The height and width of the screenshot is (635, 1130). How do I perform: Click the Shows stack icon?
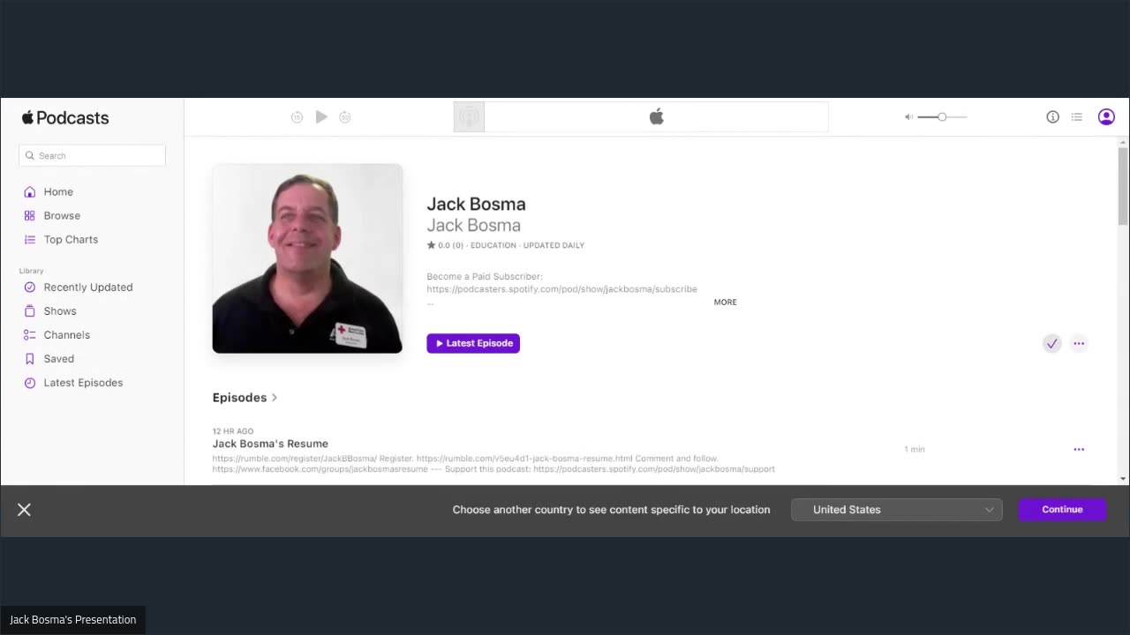pos(30,310)
